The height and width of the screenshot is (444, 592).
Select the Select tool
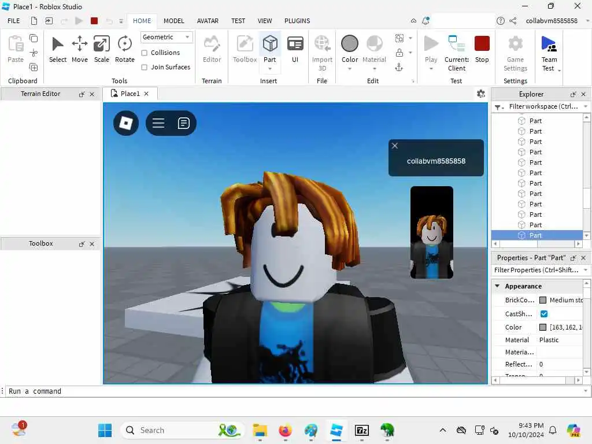pos(57,49)
